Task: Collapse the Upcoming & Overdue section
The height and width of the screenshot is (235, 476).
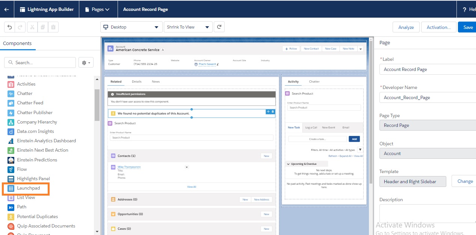Action: [x=288, y=164]
